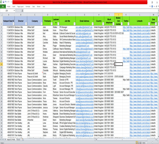This screenshot has width=159, height=144.
Task: Go to first sheet navigation arrow
Action: coord(1,139)
